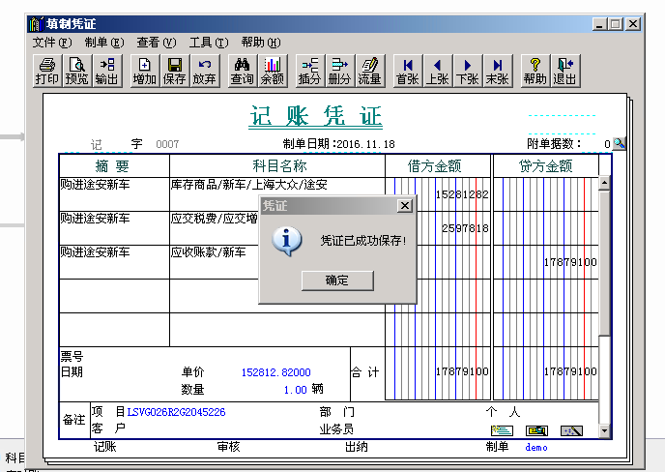Discard changes with 放弃 icon
The width and height of the screenshot is (665, 472).
[x=204, y=71]
